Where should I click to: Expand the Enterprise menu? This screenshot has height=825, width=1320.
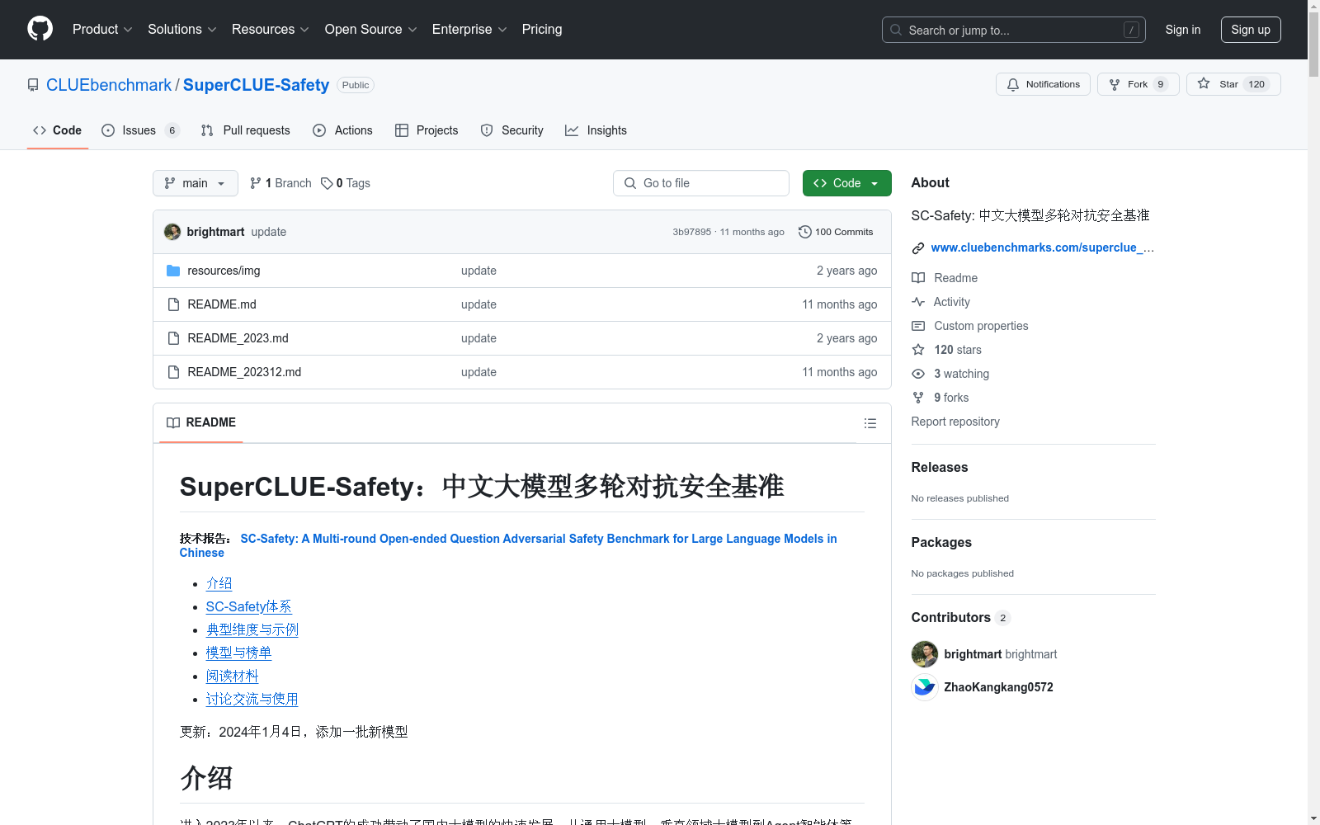pos(469,30)
